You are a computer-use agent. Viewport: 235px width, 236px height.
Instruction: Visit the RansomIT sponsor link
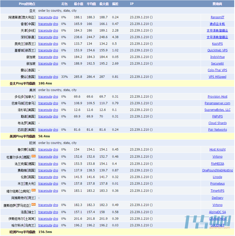(217, 17)
